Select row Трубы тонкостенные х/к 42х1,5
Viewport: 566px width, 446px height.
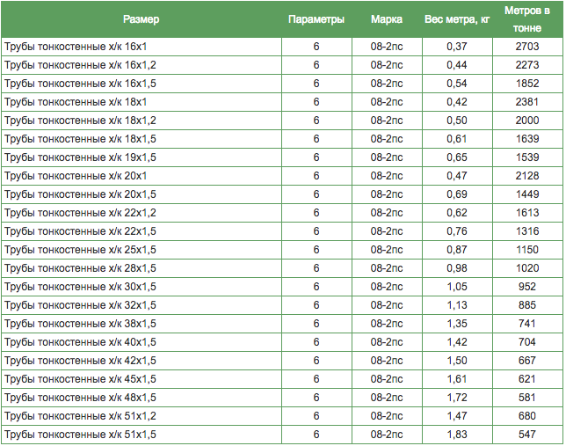[x=282, y=361]
